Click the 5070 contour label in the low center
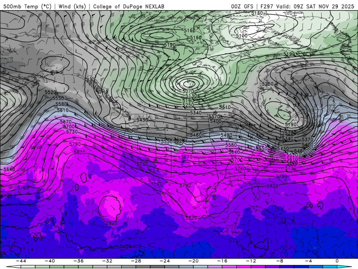This screenshot has height=269, width=358. point(188,91)
